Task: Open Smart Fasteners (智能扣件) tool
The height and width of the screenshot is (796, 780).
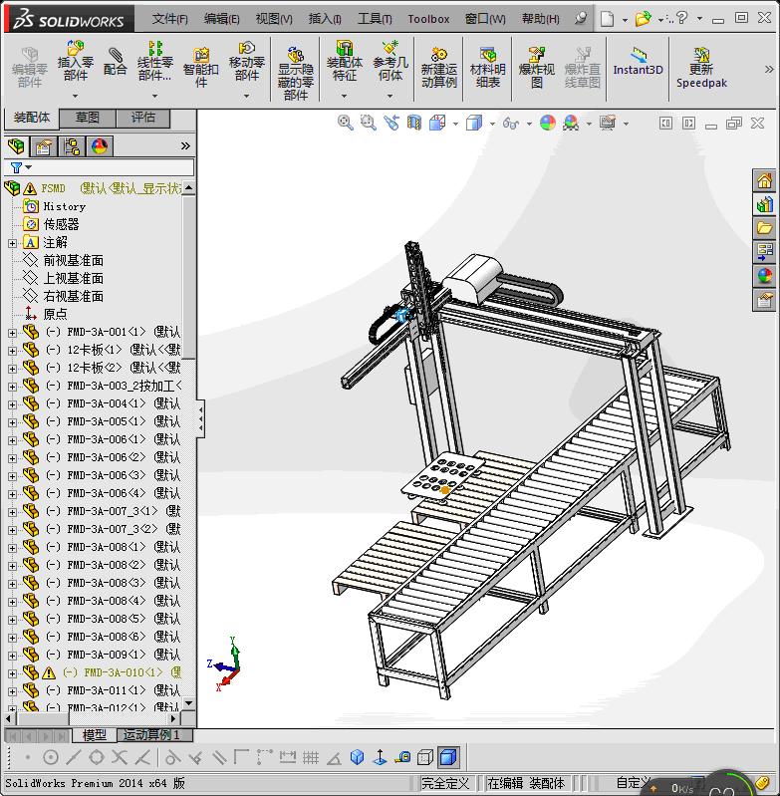Action: click(201, 68)
